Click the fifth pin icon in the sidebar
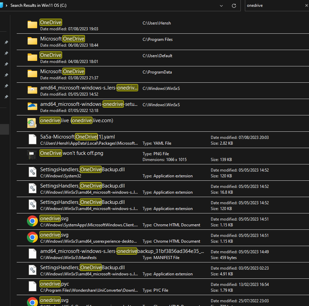 (6, 86)
